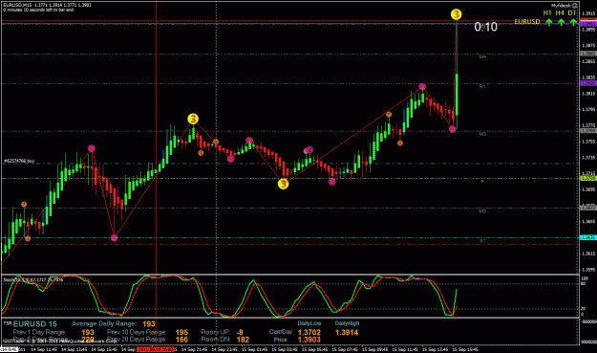Click the Prev 10 Days Range value 196
This screenshot has width=597, height=353.
coord(181,332)
